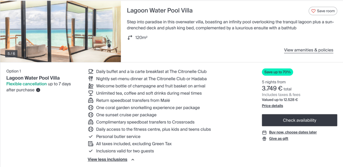The image size is (343, 167).
Task: Choose the Give as gift link
Action: tap(278, 139)
